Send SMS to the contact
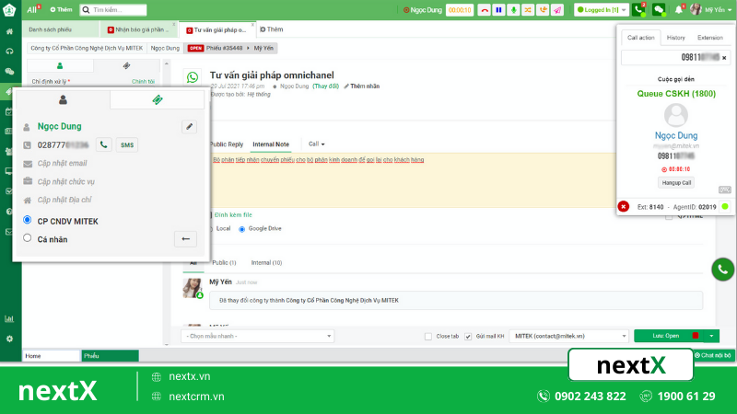 (x=127, y=145)
